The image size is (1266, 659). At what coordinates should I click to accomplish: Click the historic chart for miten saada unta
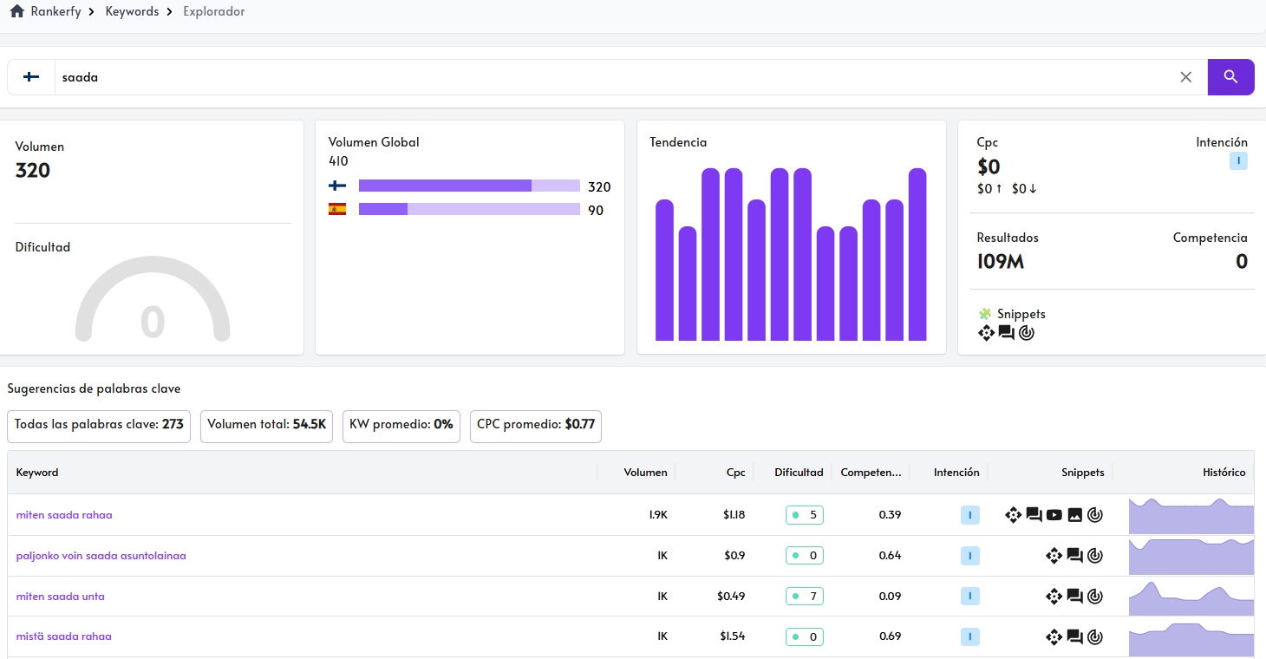[x=1191, y=597]
